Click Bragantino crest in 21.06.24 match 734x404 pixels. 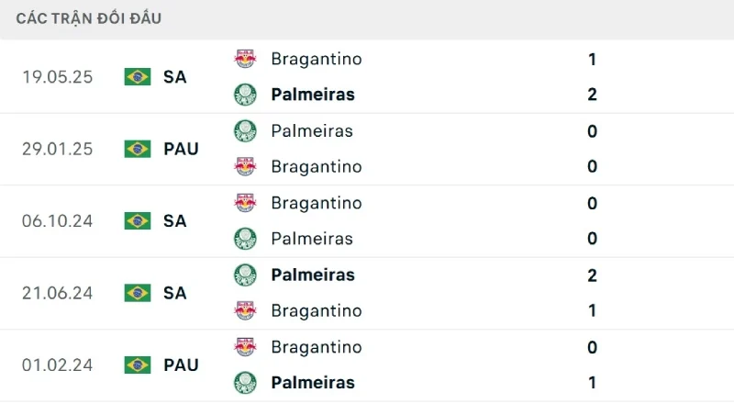click(245, 311)
